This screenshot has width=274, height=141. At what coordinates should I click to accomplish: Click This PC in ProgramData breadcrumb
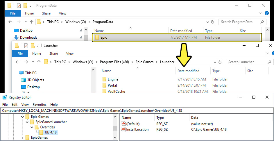pos(53,22)
